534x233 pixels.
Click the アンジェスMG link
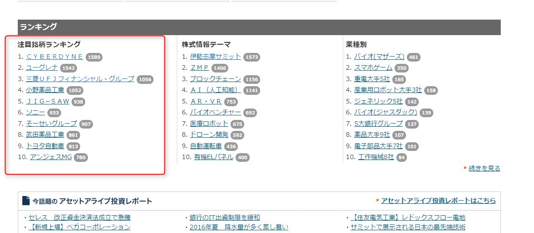point(51,157)
